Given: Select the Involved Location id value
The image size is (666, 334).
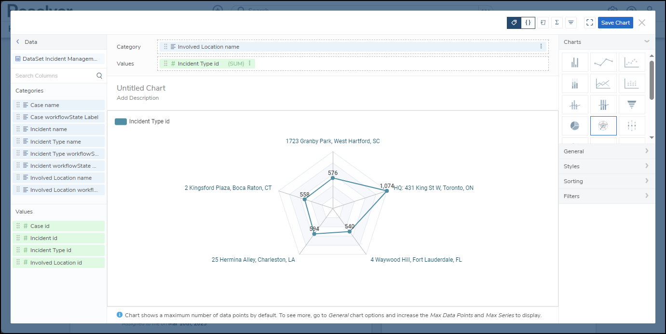Looking at the screenshot, I should [x=58, y=263].
